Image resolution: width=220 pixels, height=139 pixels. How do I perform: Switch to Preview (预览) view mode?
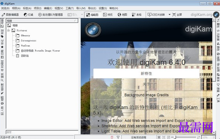pos(108,15)
